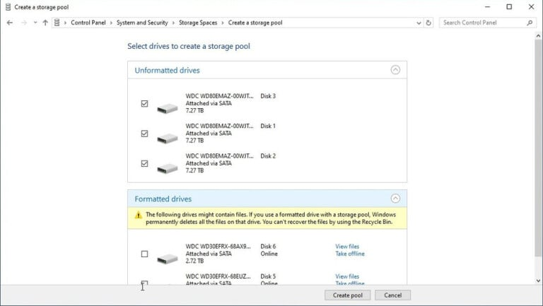Go to Storage Spaces breadcrumb
This screenshot has height=306, width=543.
198,23
